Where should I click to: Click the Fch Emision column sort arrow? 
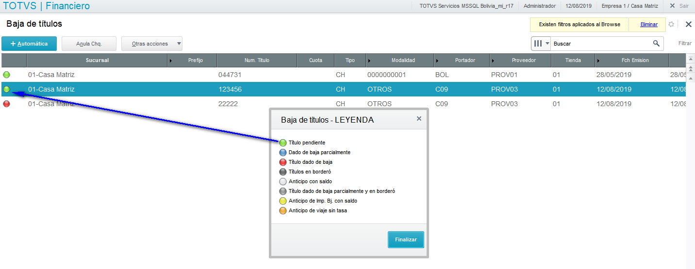598,61
